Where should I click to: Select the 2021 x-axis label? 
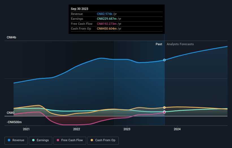click(26, 129)
